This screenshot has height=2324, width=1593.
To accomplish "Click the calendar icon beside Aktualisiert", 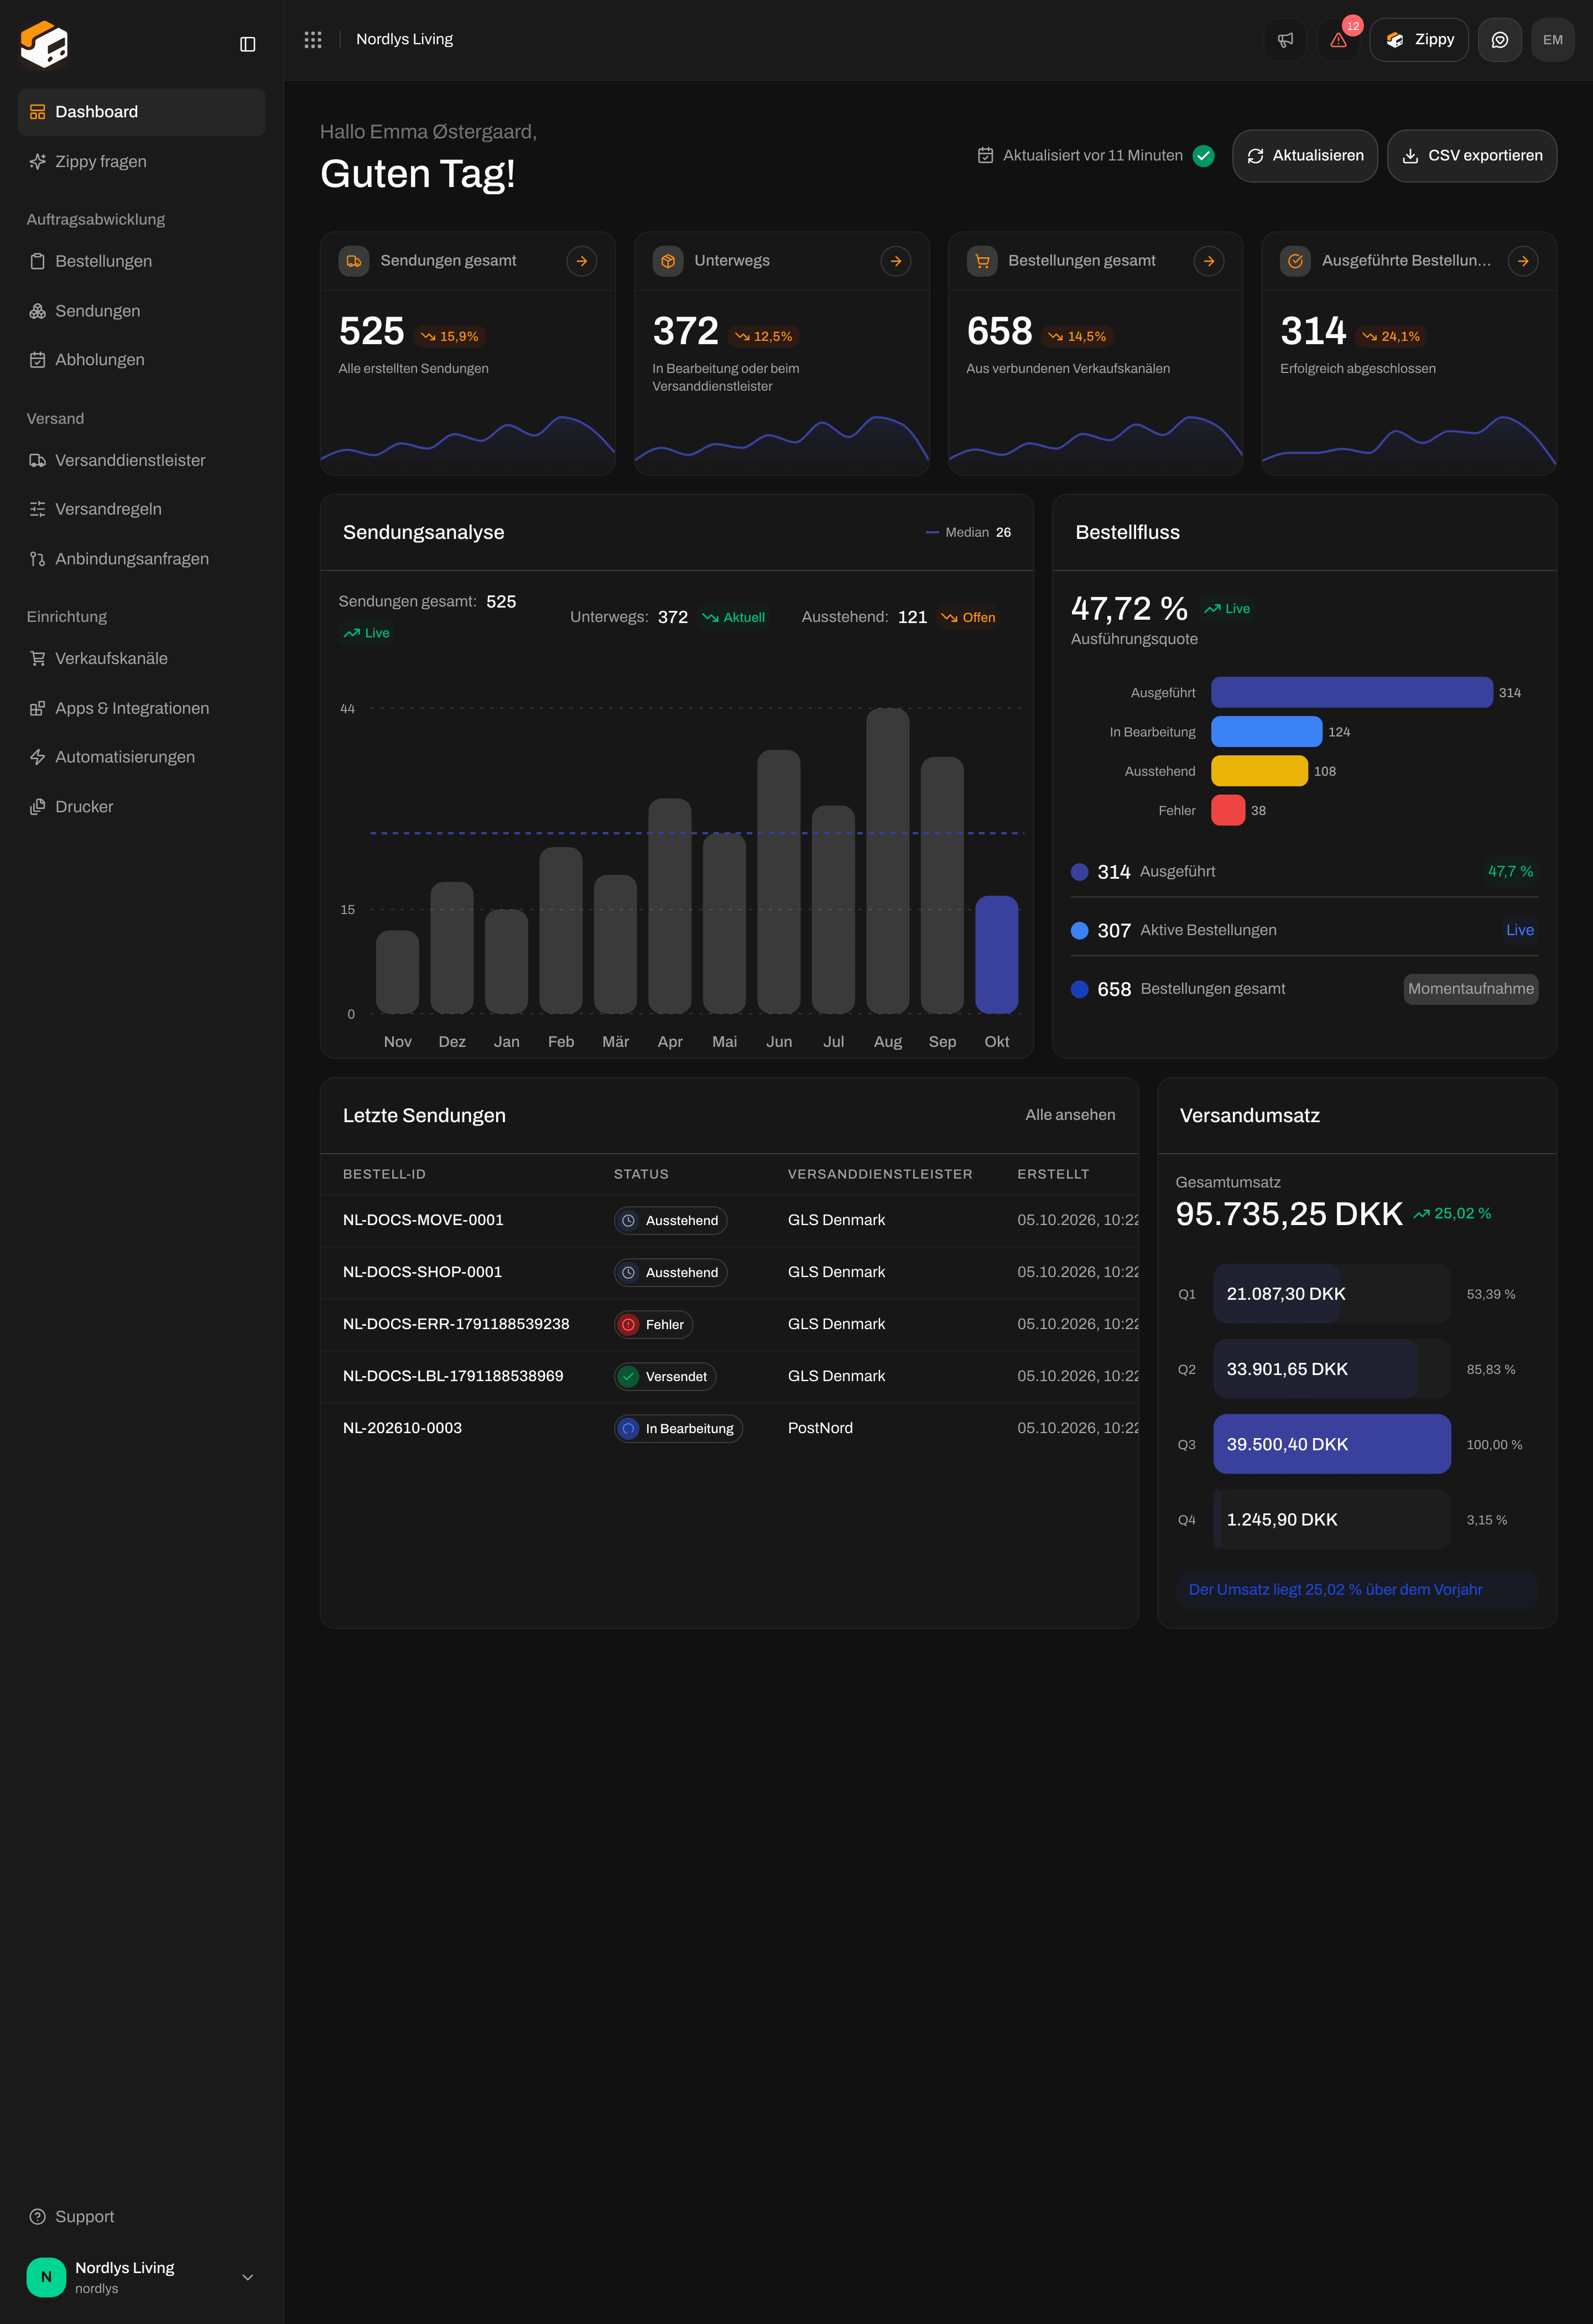I will 985,156.
